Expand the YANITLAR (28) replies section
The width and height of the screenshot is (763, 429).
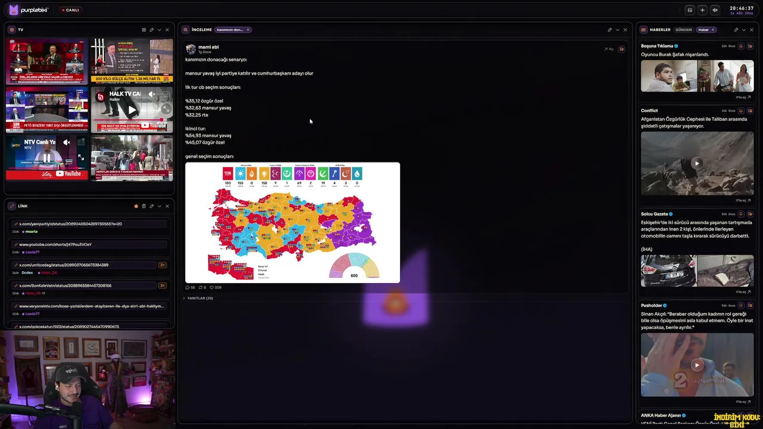(x=198, y=298)
